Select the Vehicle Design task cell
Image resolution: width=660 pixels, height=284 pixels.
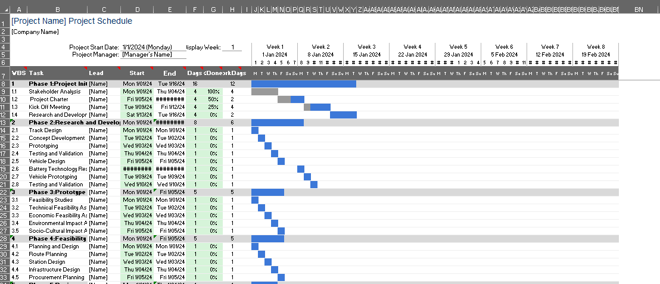(57, 161)
